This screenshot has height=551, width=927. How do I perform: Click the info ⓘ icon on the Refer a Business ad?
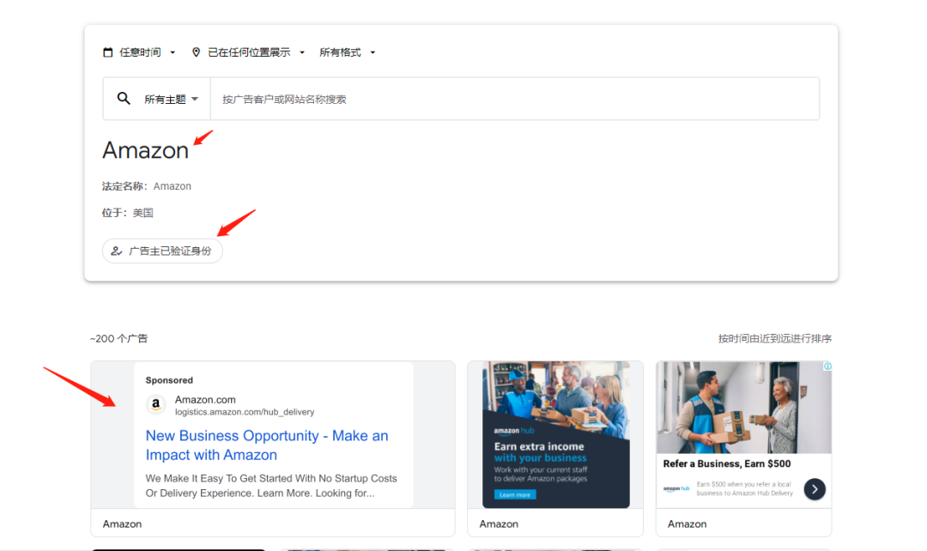tap(827, 367)
